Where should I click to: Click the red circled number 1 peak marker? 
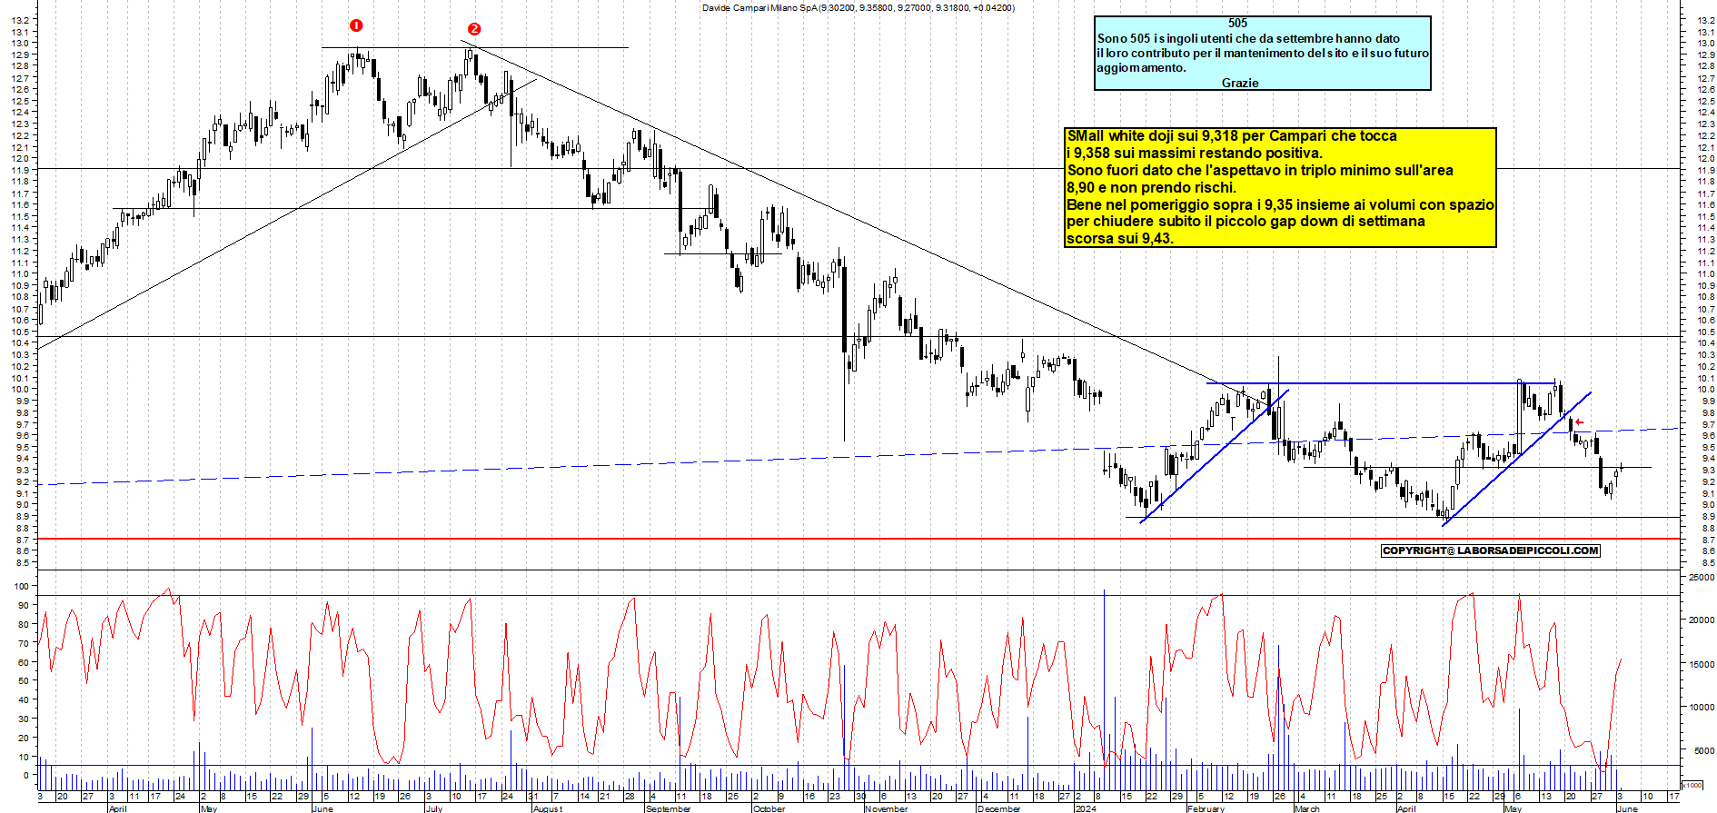(x=356, y=25)
